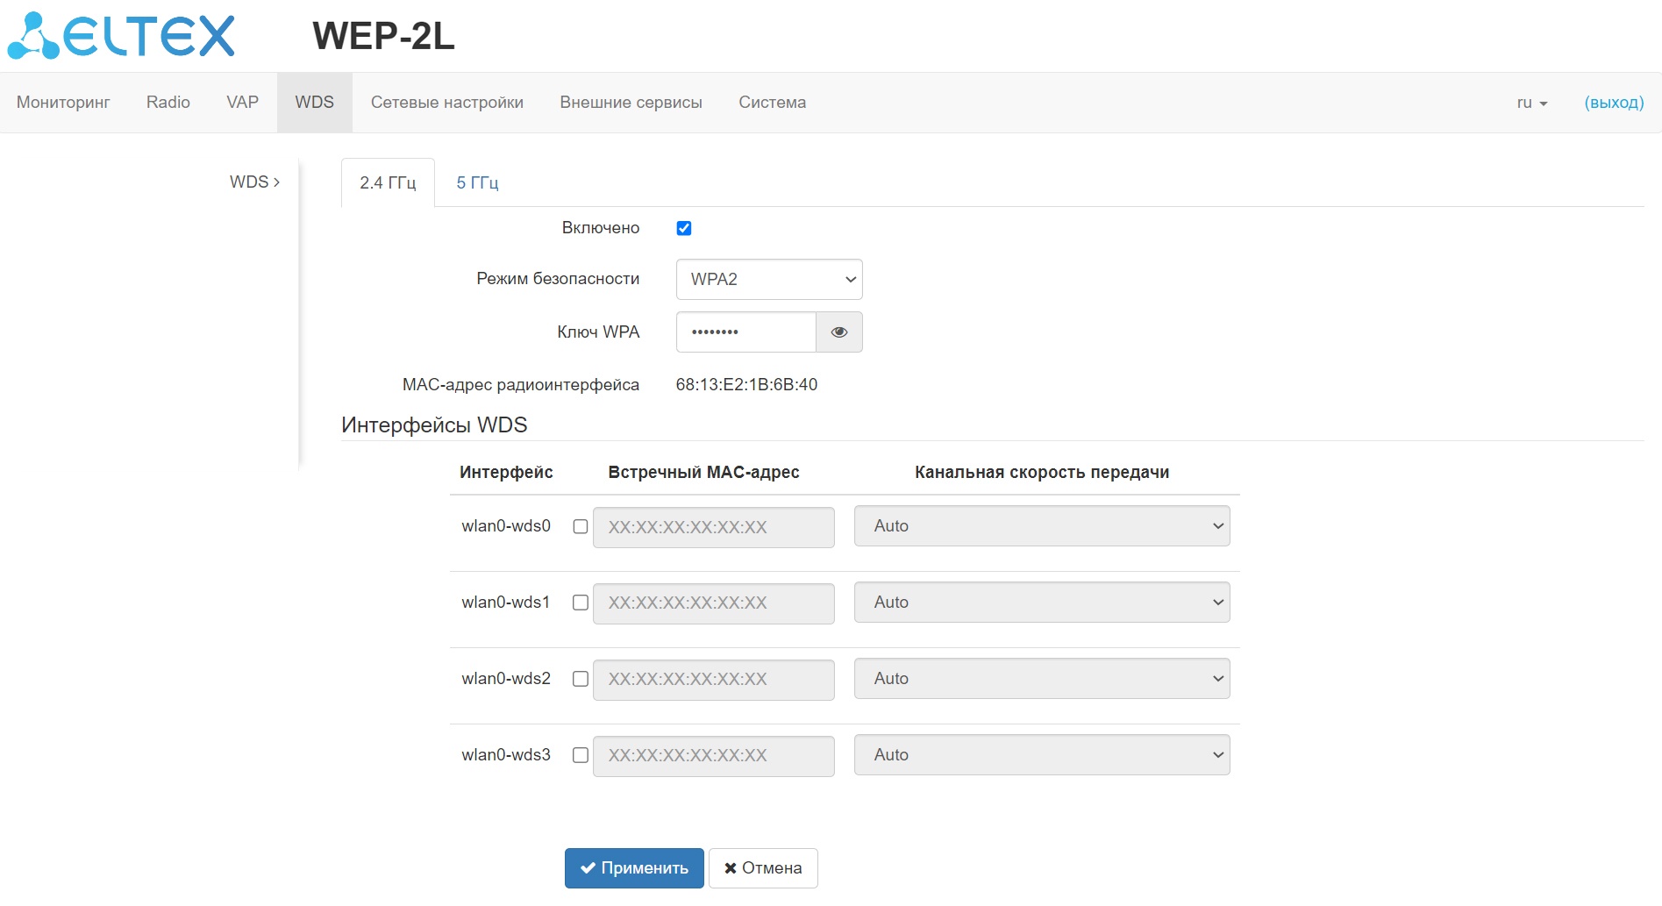This screenshot has height=906, width=1662.
Task: Show the WPA key with eye icon
Action: click(839, 332)
